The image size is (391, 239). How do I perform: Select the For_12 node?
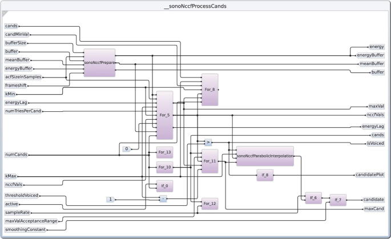pos(209,204)
